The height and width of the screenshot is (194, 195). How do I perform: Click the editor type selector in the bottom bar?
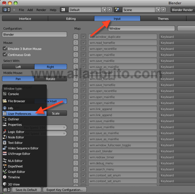(6, 190)
